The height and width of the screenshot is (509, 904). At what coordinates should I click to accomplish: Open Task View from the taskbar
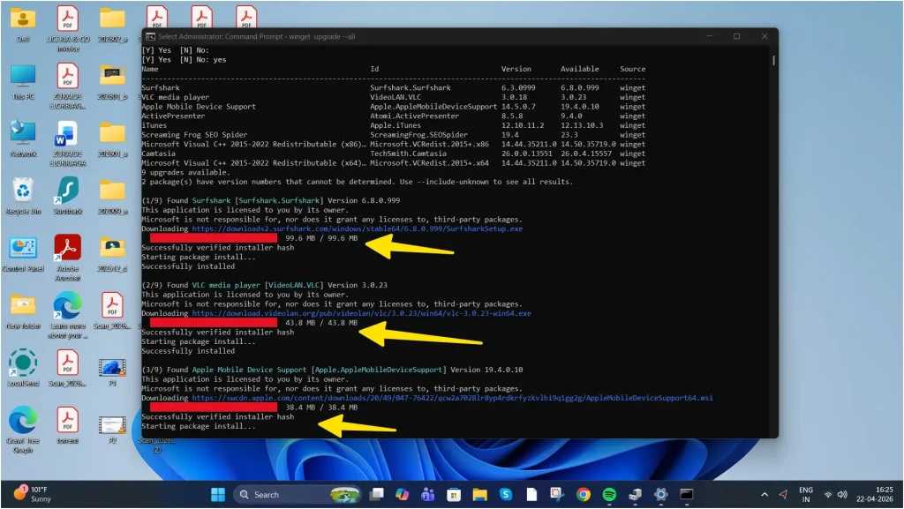point(376,495)
